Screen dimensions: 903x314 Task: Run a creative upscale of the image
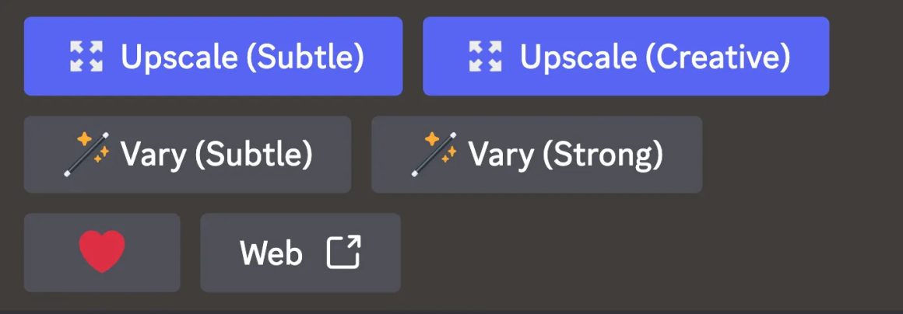pyautogui.click(x=625, y=57)
